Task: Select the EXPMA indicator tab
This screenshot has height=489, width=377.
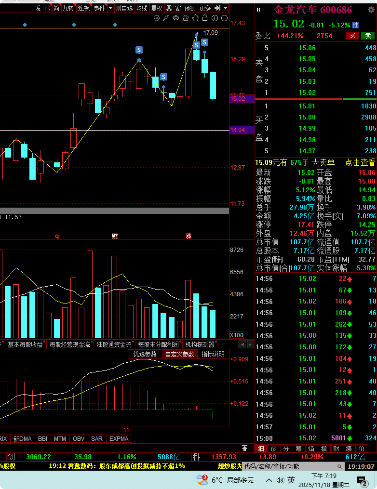Action: tap(119, 439)
